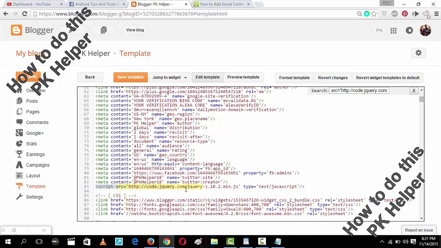Viewport: 441px width, 248px height.
Task: Close the template search box
Action: pos(414,91)
